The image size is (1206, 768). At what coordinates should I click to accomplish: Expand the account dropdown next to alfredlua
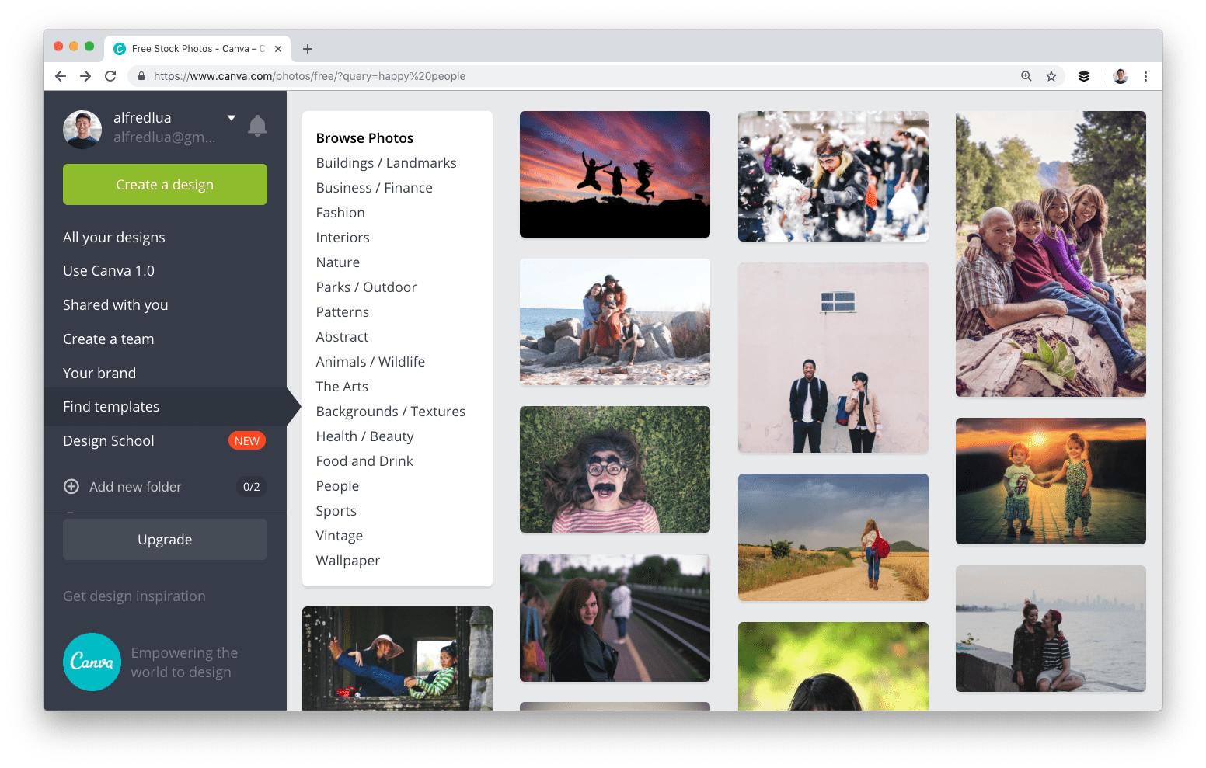(232, 117)
